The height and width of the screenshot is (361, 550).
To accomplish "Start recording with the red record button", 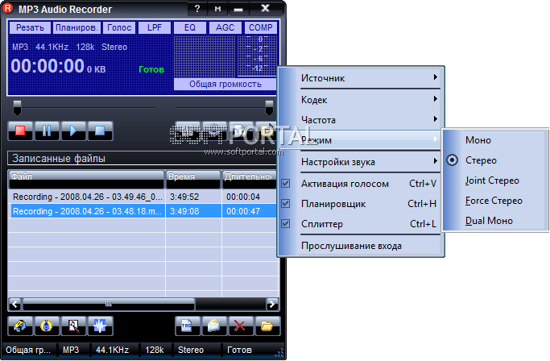I will point(20,131).
